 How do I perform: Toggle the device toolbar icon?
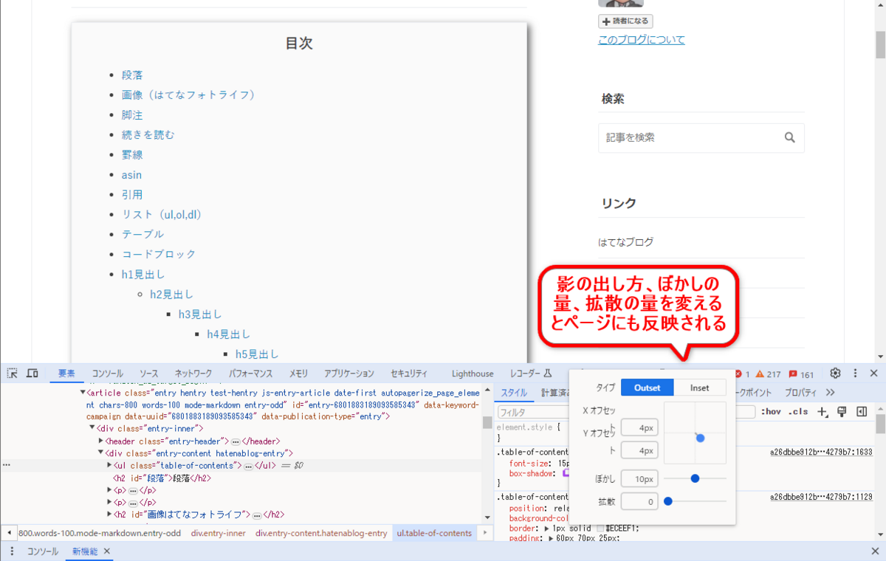click(x=32, y=374)
